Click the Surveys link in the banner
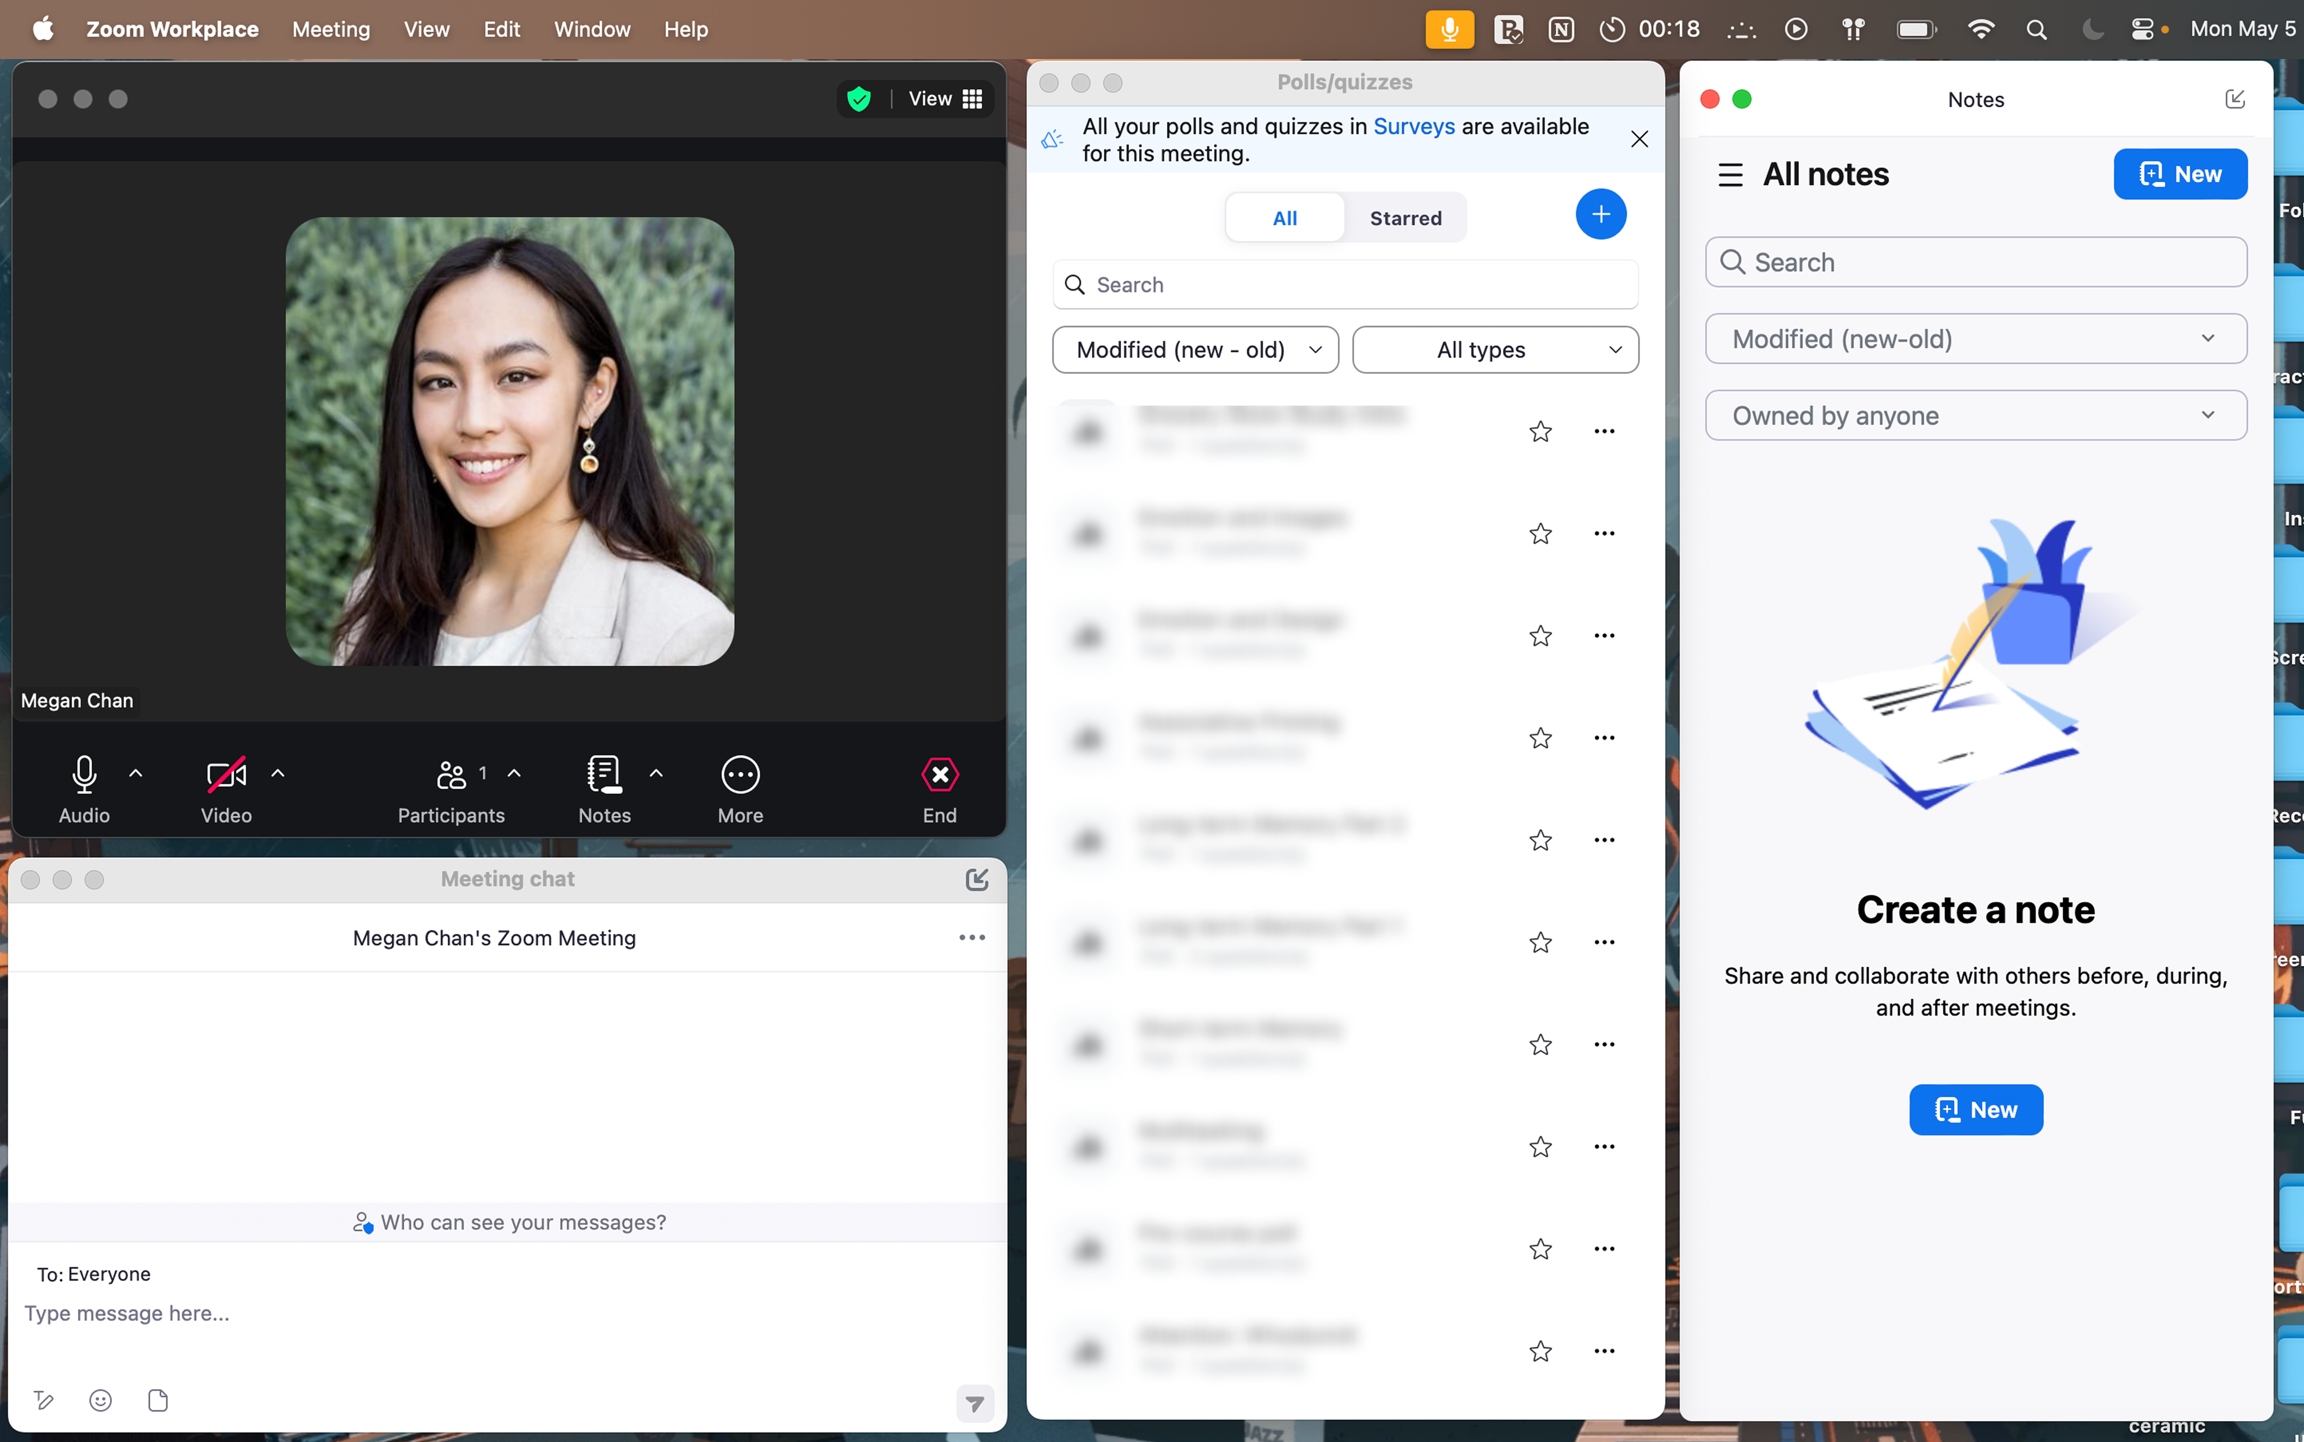2304x1442 pixels. point(1413,126)
